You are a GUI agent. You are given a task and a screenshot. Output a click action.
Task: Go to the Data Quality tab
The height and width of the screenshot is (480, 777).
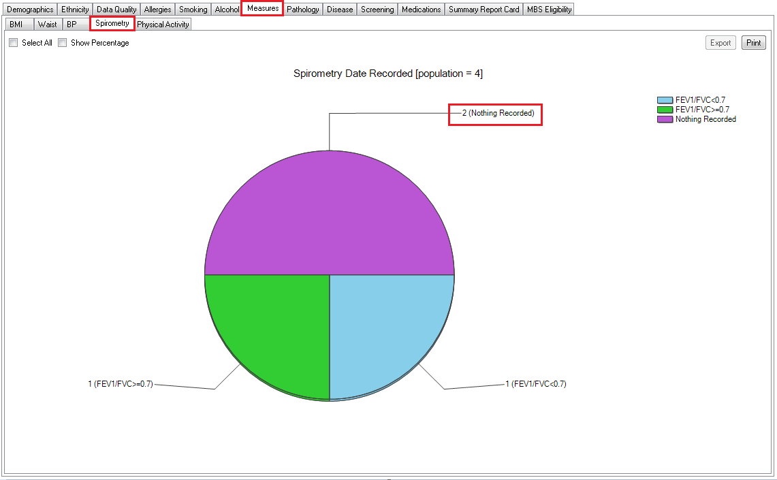tap(116, 10)
